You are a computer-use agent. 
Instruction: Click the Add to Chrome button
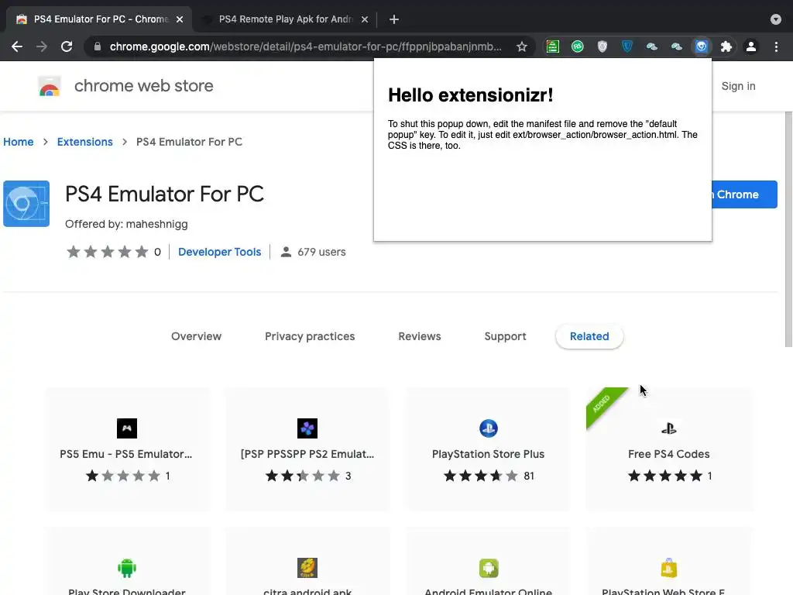tap(744, 194)
